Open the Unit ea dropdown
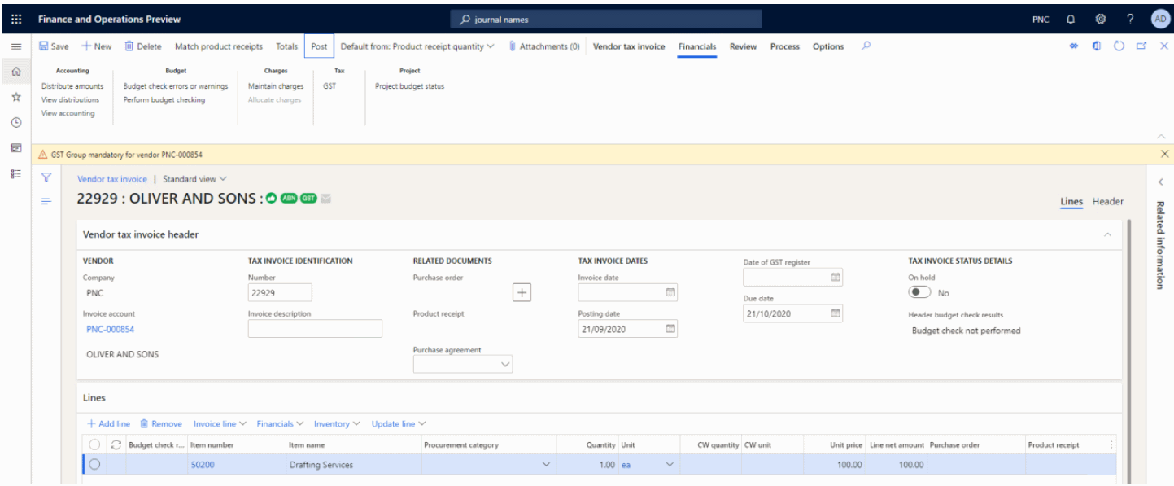The image size is (1174, 486). (670, 465)
